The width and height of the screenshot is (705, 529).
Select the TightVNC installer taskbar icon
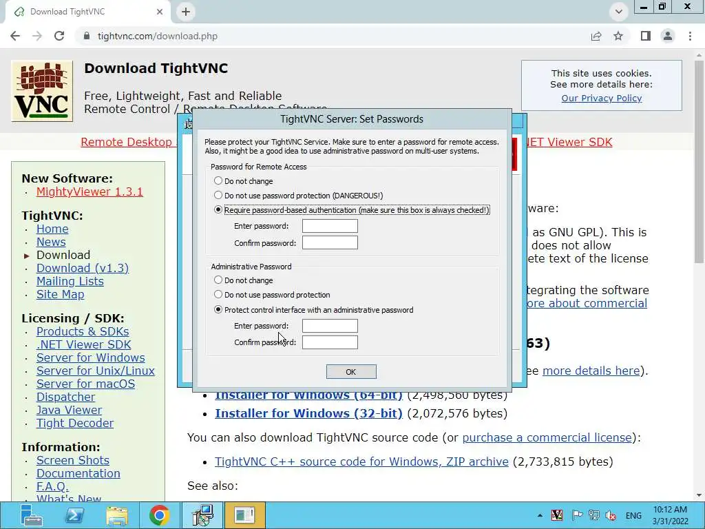(x=202, y=515)
